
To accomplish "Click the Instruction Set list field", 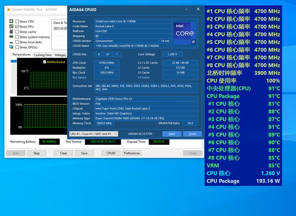I will coord(146,88).
